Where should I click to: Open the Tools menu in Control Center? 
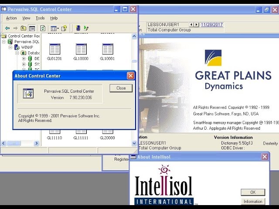(x=40, y=18)
